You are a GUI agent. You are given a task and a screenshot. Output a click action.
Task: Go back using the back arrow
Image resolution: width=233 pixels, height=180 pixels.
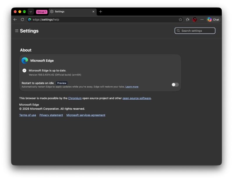point(15,19)
